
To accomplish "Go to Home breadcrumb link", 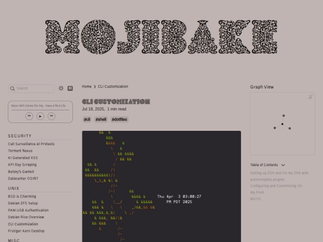I will pyautogui.click(x=87, y=87).
